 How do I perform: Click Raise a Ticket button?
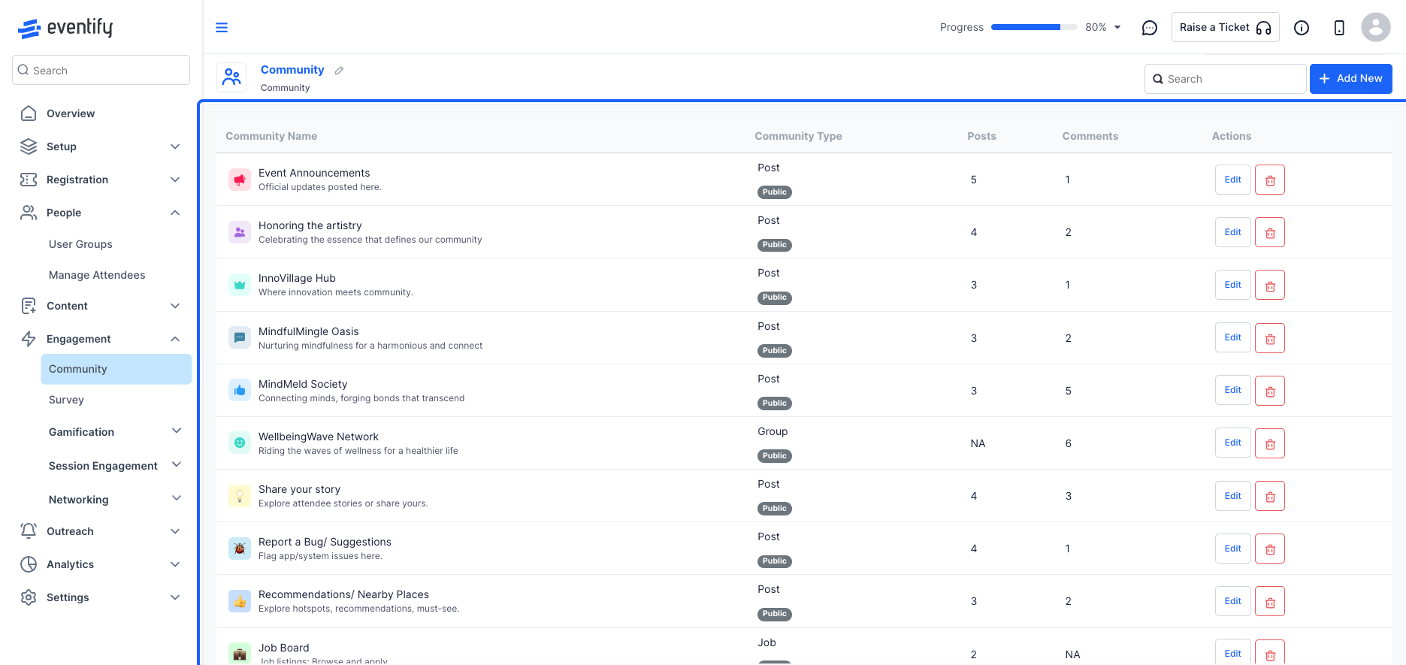(x=1225, y=28)
